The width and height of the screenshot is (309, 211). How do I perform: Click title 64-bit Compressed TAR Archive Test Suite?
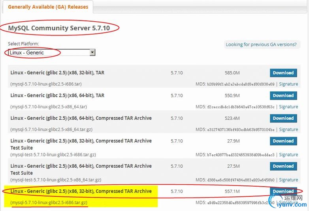click(x=81, y=169)
